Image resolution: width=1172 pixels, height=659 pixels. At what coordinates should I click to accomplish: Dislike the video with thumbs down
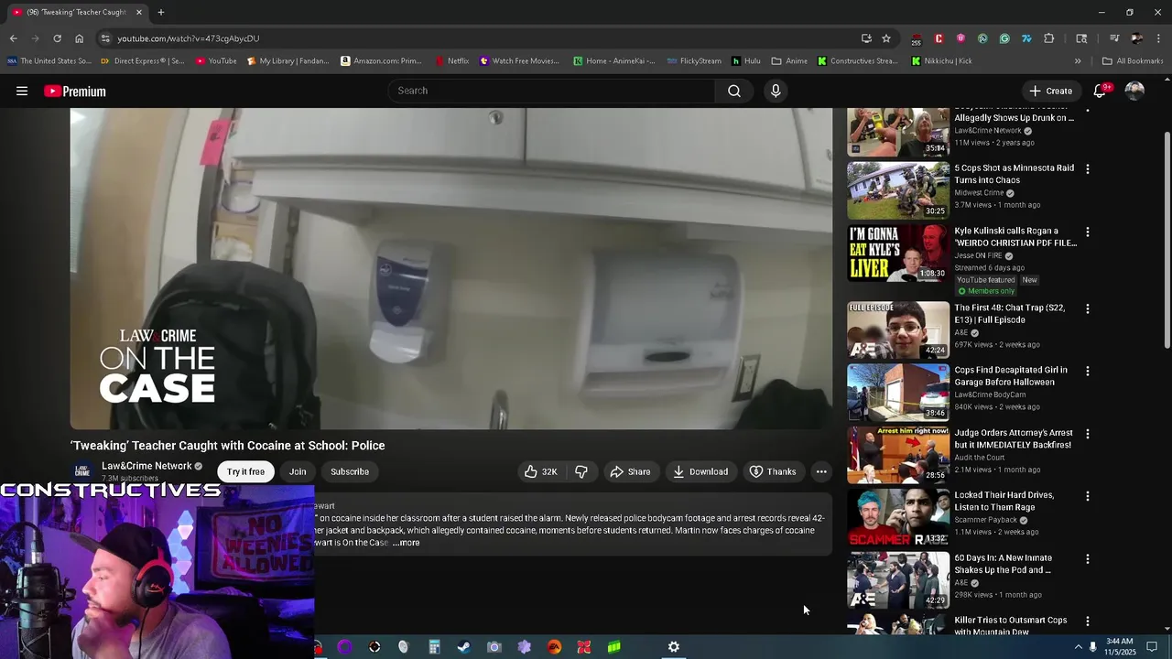[581, 471]
